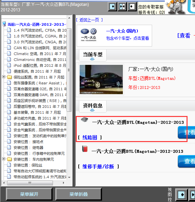This screenshot has height=202, width=195.
Task: Open the 线路图 link
Action: click(90, 137)
